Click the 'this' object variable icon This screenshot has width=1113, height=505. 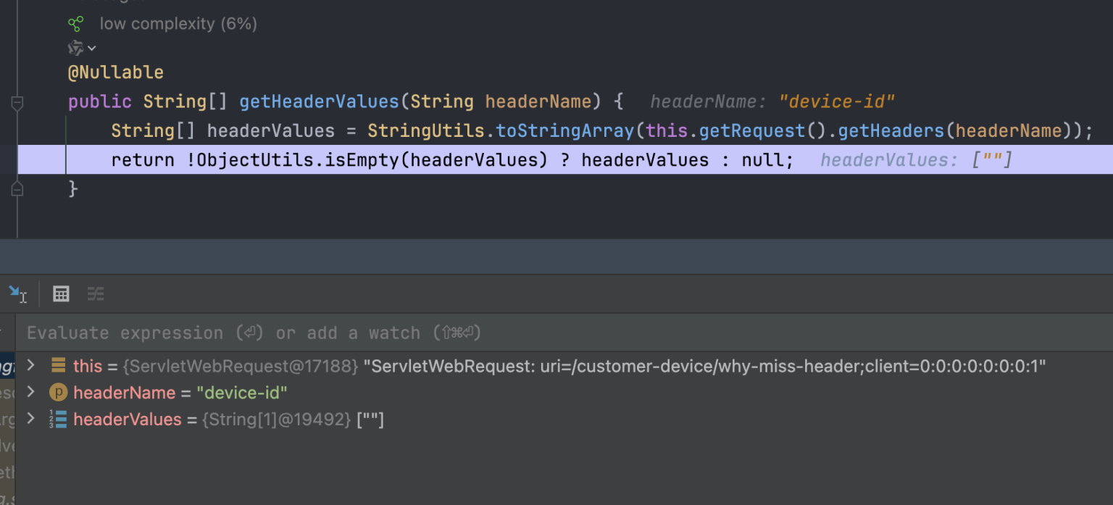click(58, 366)
